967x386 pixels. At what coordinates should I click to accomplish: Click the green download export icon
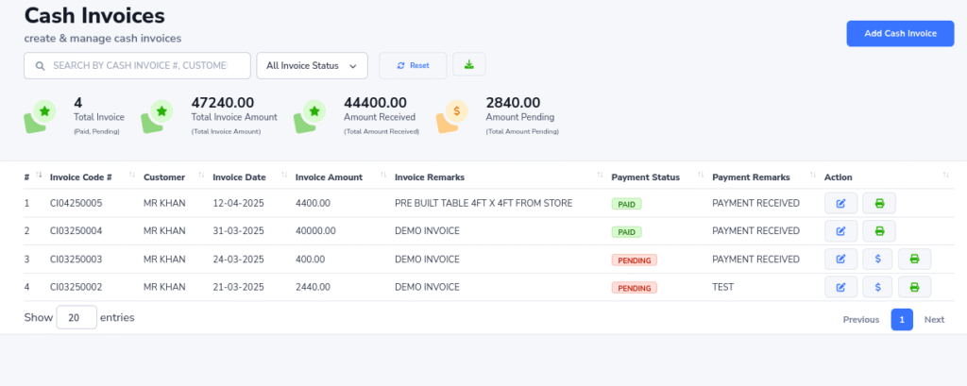(469, 65)
